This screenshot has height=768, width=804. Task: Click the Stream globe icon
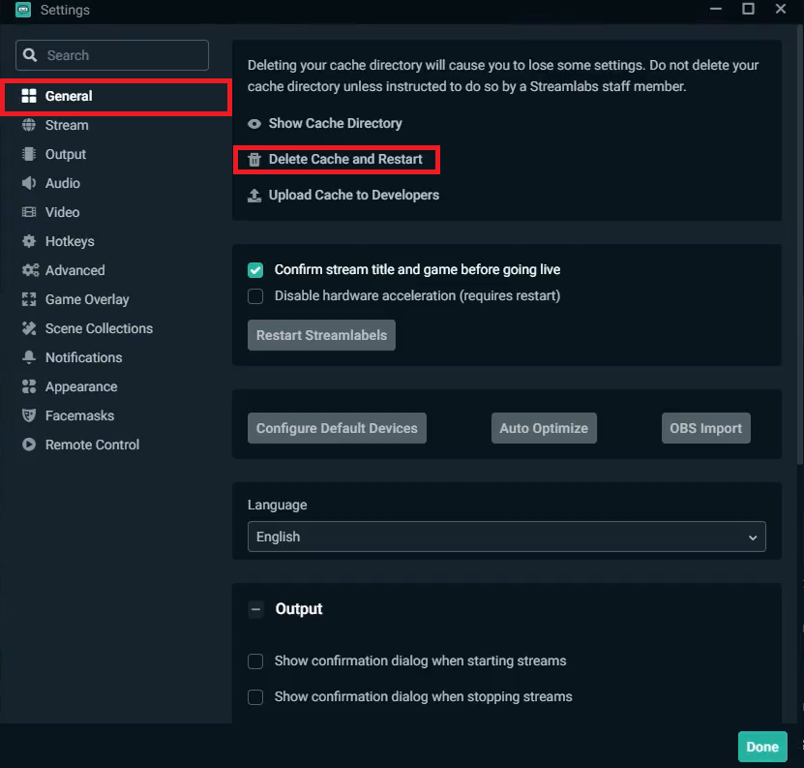29,125
